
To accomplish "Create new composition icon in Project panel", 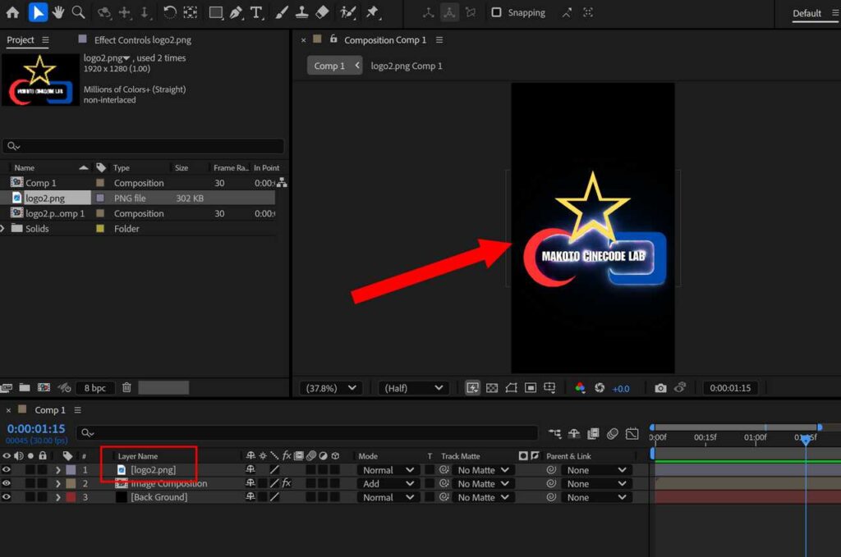I will pos(44,387).
